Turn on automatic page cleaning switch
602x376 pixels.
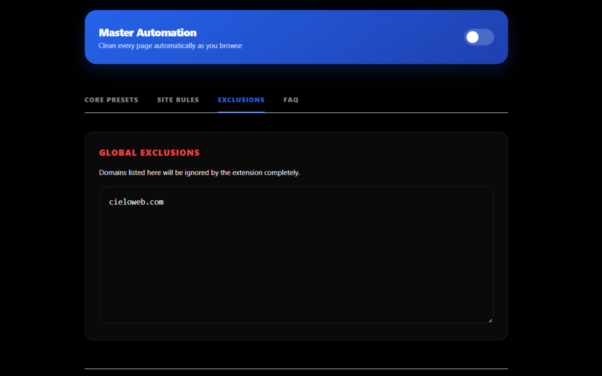(x=479, y=37)
